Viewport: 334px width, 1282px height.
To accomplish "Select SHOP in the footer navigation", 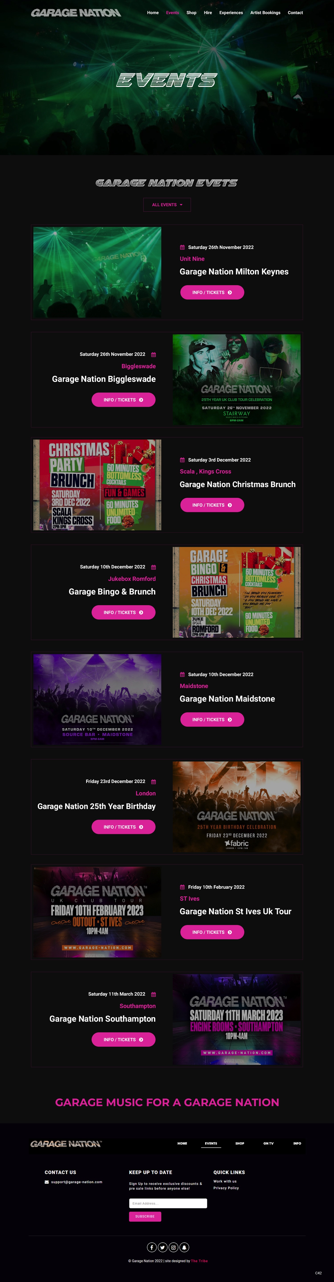I will (x=240, y=1143).
